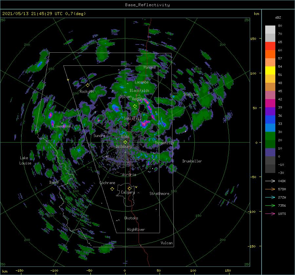
Task: Click the ThreeHills city label
Action: tap(165, 143)
